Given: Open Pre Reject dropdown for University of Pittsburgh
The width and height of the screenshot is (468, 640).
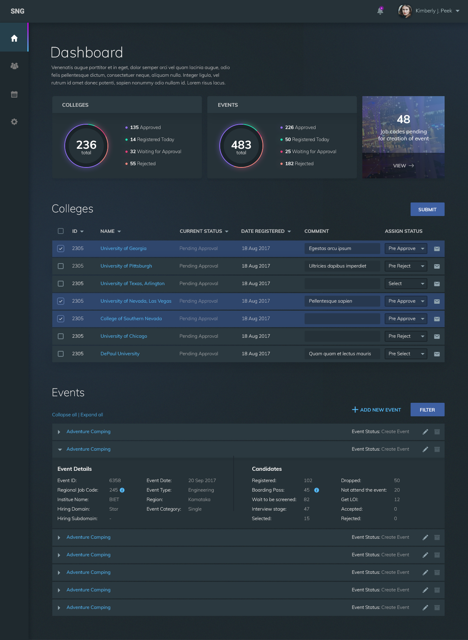Looking at the screenshot, I should click(x=406, y=266).
